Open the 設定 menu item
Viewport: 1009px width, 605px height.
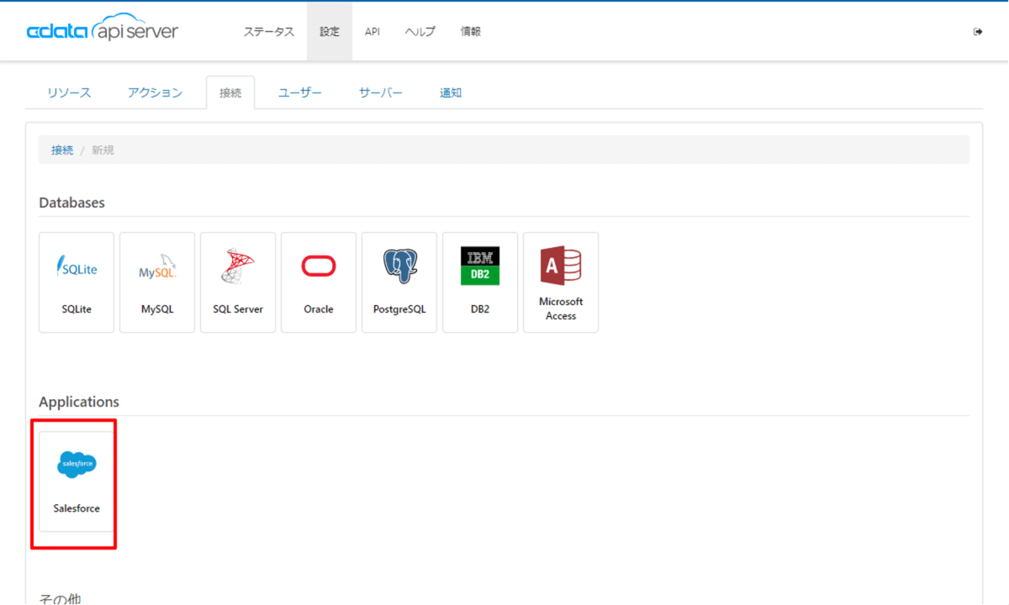[x=330, y=32]
